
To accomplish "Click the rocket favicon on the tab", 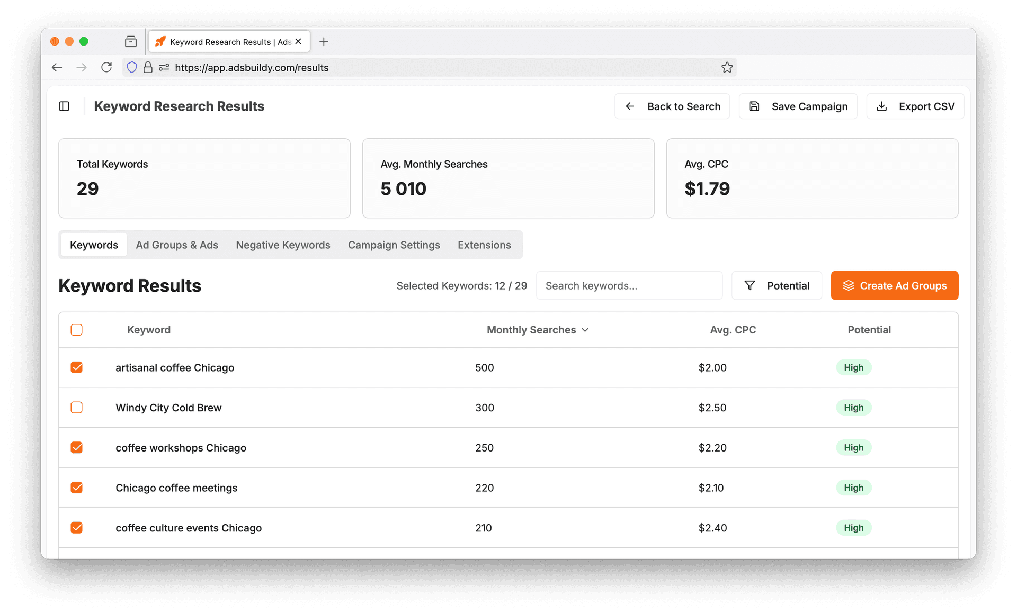I will pos(160,41).
